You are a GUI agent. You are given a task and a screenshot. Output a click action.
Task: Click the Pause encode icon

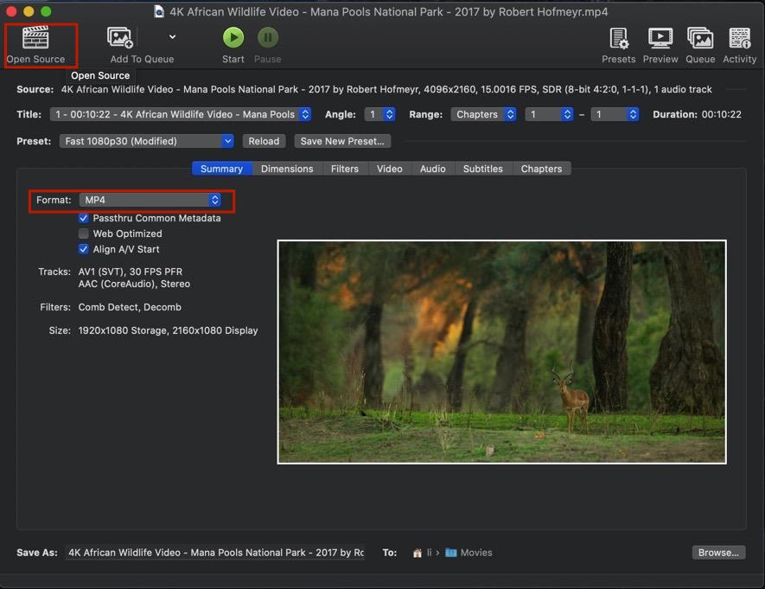pos(267,37)
